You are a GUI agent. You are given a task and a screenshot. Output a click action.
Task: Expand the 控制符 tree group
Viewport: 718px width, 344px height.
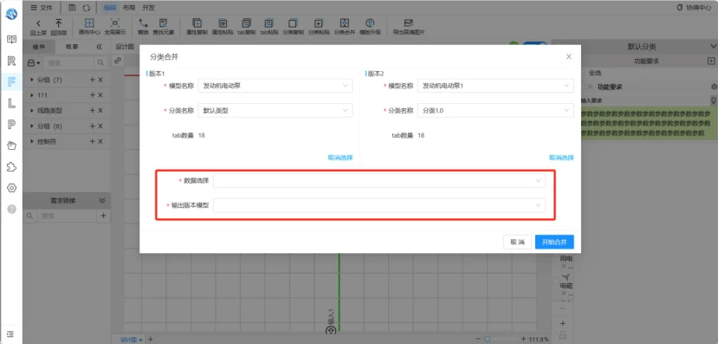(x=32, y=141)
